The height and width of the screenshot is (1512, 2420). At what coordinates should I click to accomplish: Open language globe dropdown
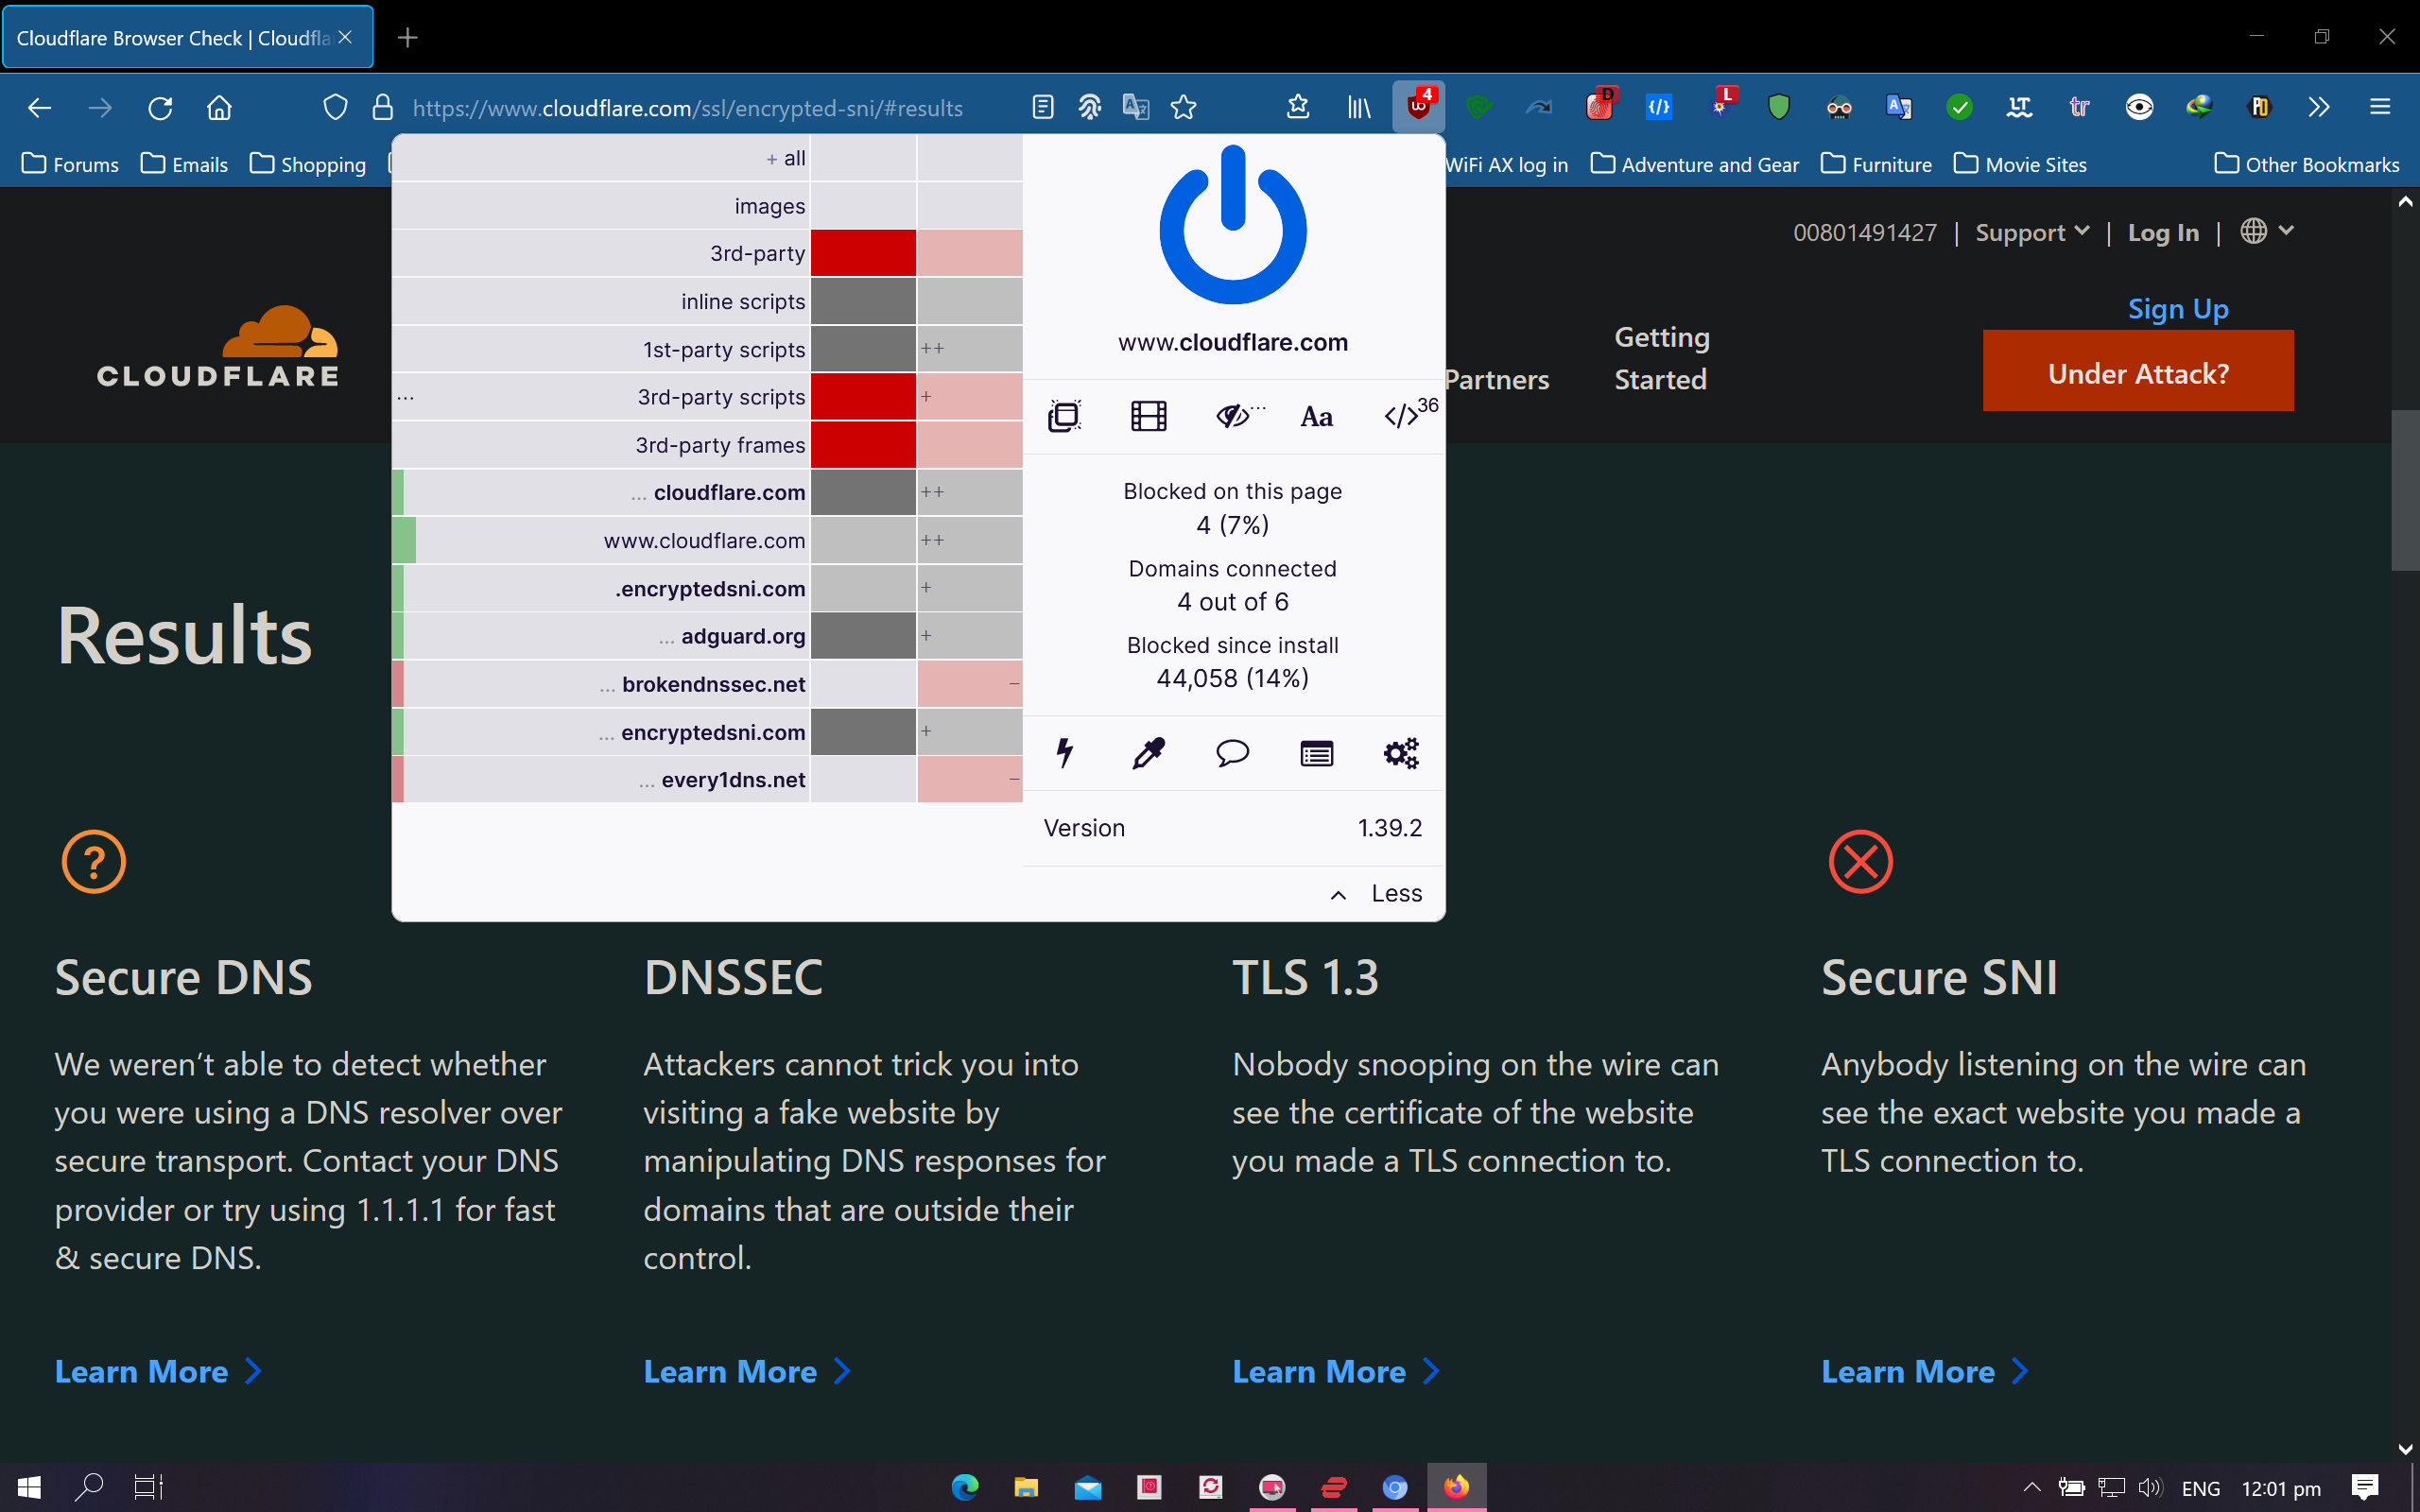pos(2266,231)
